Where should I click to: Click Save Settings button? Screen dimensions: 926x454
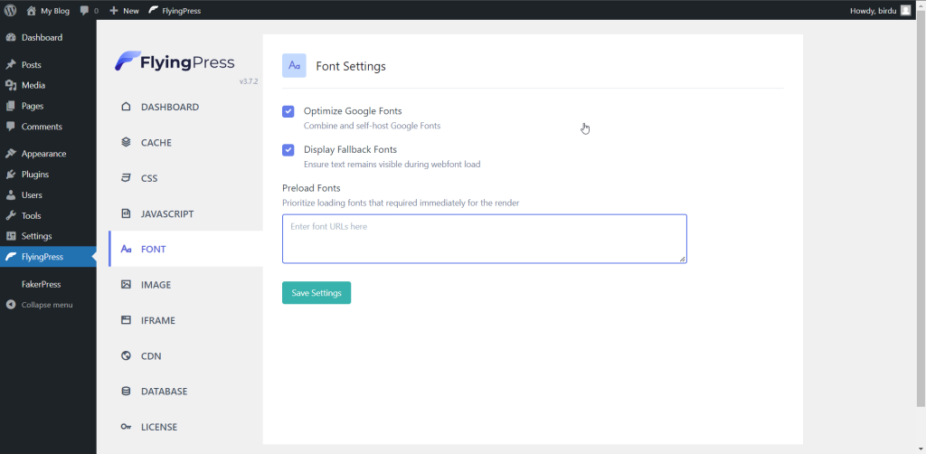click(x=317, y=293)
